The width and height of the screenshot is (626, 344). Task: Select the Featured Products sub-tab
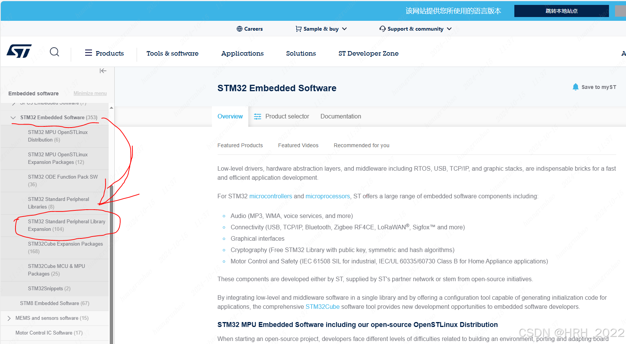[x=240, y=145]
